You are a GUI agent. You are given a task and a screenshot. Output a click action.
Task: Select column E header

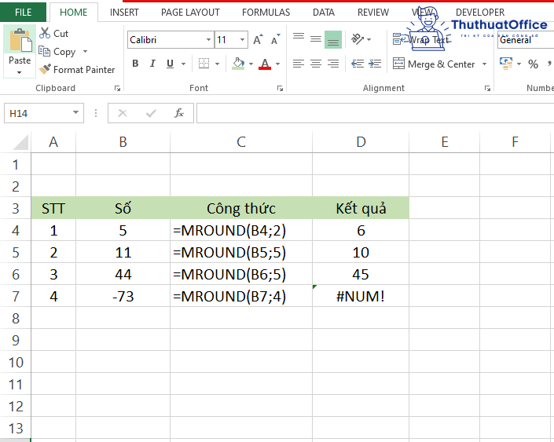click(445, 142)
